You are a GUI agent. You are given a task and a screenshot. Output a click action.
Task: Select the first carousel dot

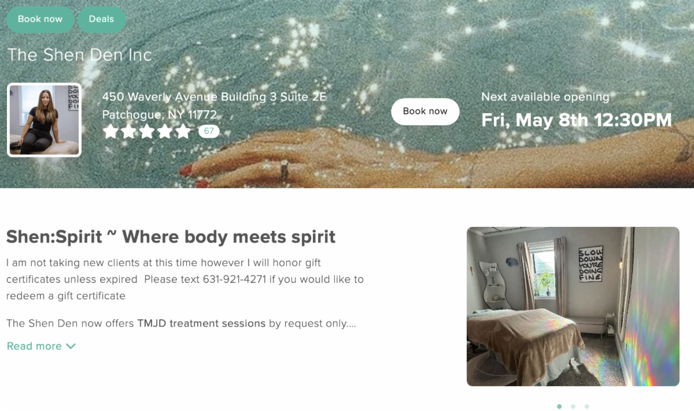pyautogui.click(x=559, y=406)
